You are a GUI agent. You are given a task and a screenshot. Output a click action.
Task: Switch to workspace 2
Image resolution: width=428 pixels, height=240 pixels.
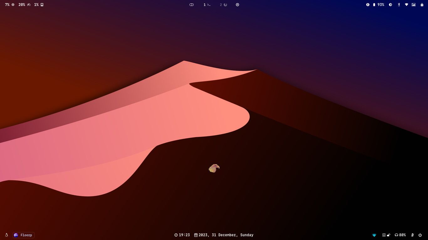pyautogui.click(x=223, y=5)
